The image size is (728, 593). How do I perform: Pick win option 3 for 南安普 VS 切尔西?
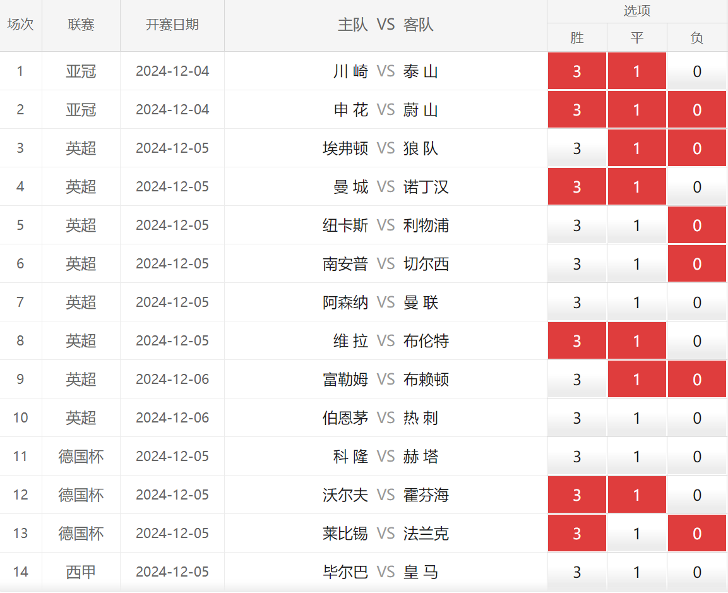pos(576,264)
